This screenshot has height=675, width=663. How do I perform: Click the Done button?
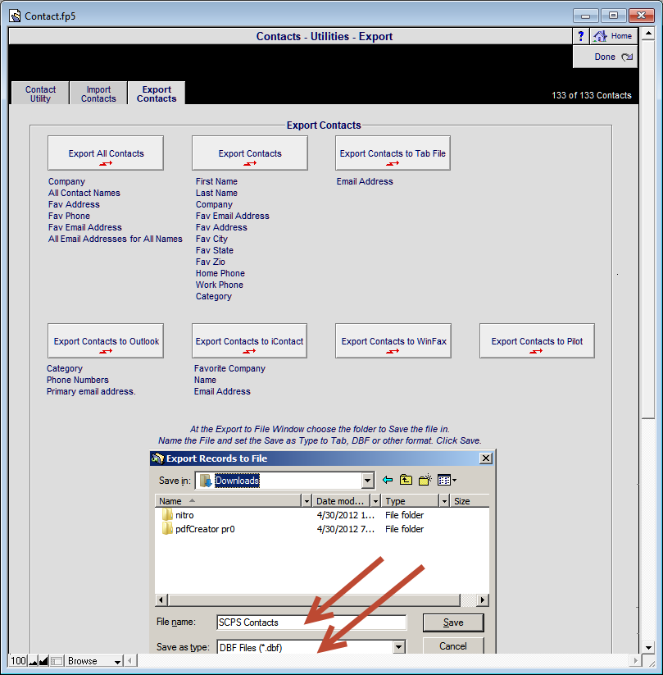(605, 57)
